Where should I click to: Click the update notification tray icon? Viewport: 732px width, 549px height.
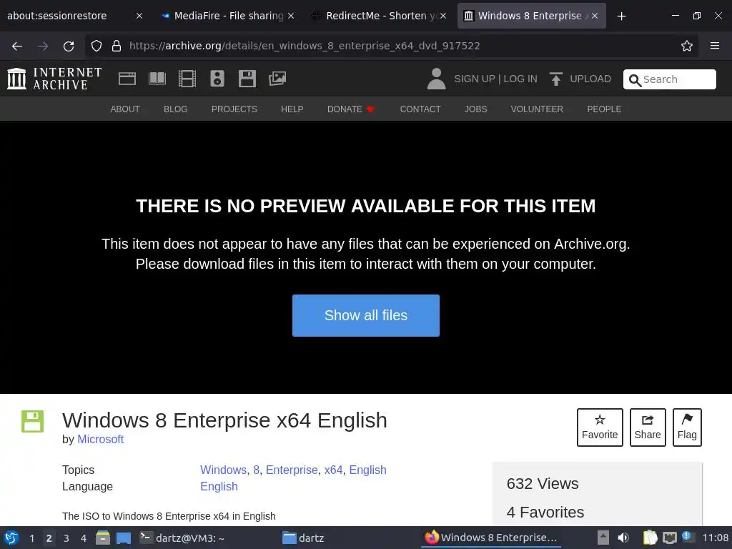688,537
